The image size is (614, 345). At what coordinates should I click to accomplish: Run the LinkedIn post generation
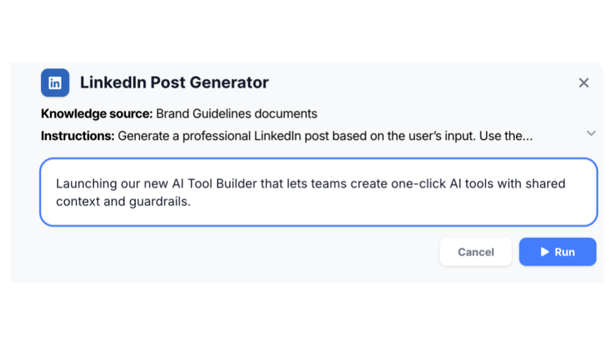click(x=557, y=252)
